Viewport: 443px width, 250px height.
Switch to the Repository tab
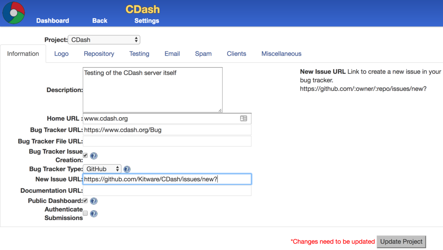pyautogui.click(x=99, y=53)
